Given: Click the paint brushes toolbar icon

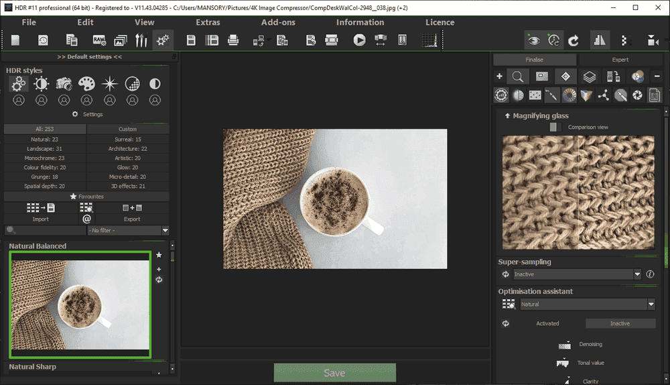Looking at the screenshot, I should 141,40.
